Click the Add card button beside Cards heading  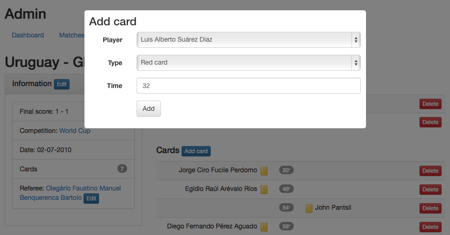[196, 151]
